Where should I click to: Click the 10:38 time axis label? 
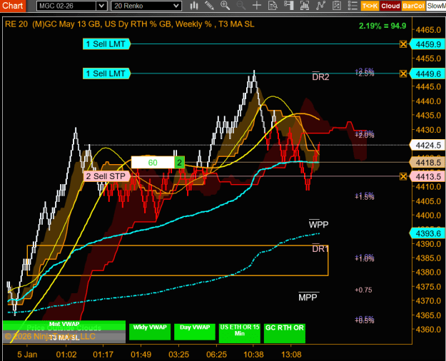[x=253, y=355]
